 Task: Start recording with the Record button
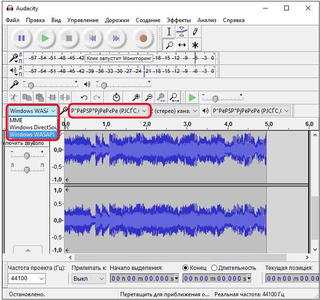click(143, 38)
